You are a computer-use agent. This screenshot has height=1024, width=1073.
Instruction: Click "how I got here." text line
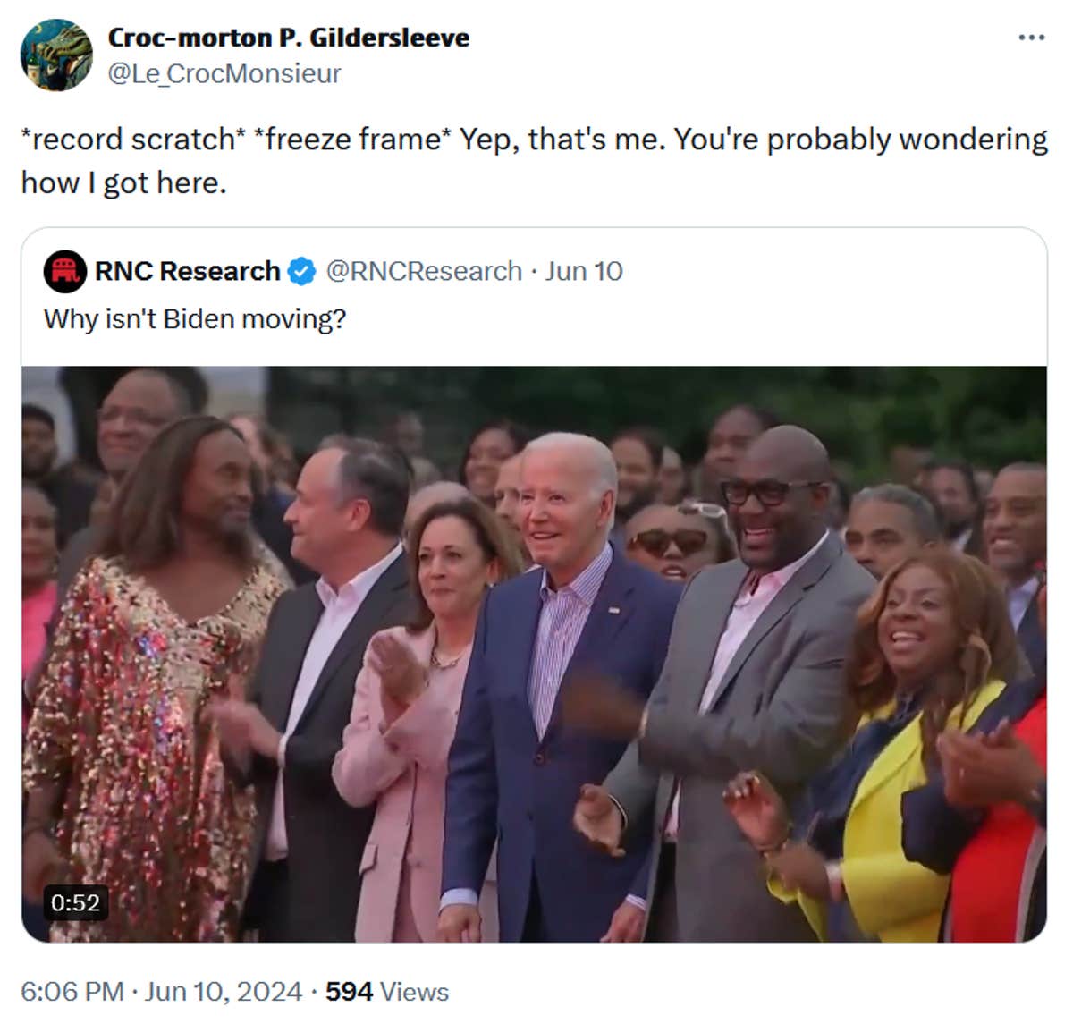123,182
